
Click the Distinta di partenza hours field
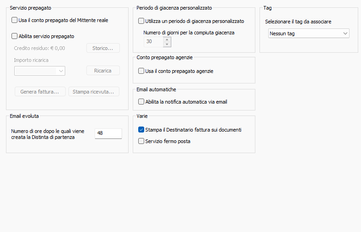click(108, 133)
